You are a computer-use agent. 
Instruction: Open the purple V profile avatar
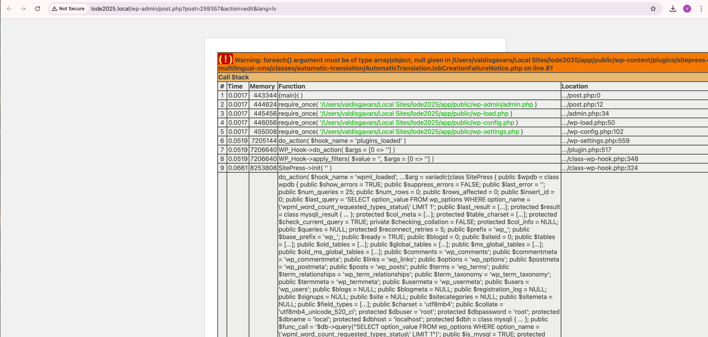click(x=687, y=9)
